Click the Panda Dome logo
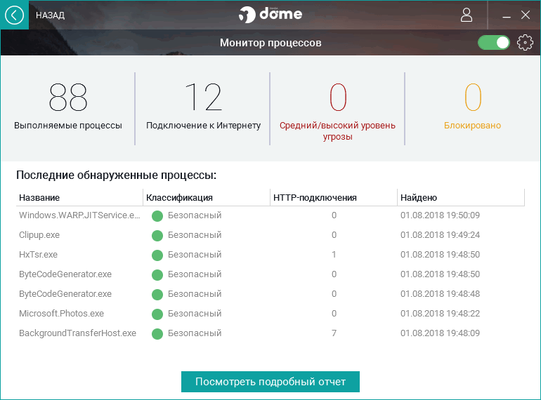Viewport: 541px width, 400px height. [270, 15]
